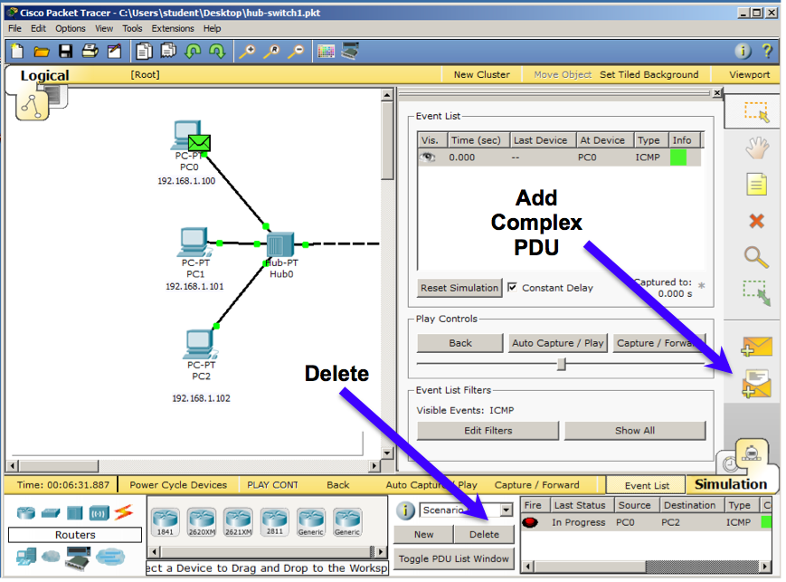The height and width of the screenshot is (582, 786).
Task: Click the Zoom Reset magnifier icon
Action: tap(271, 52)
